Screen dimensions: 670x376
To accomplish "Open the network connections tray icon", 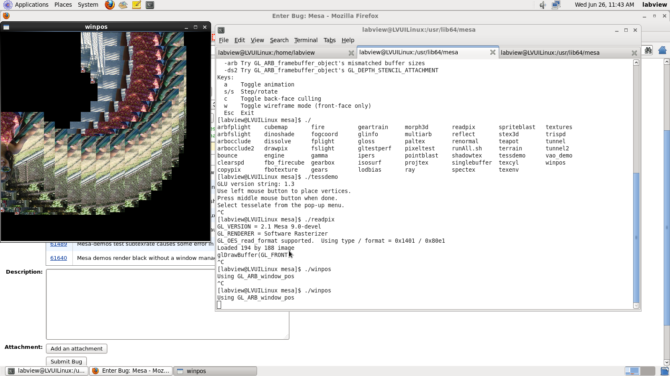I will tap(556, 5).
